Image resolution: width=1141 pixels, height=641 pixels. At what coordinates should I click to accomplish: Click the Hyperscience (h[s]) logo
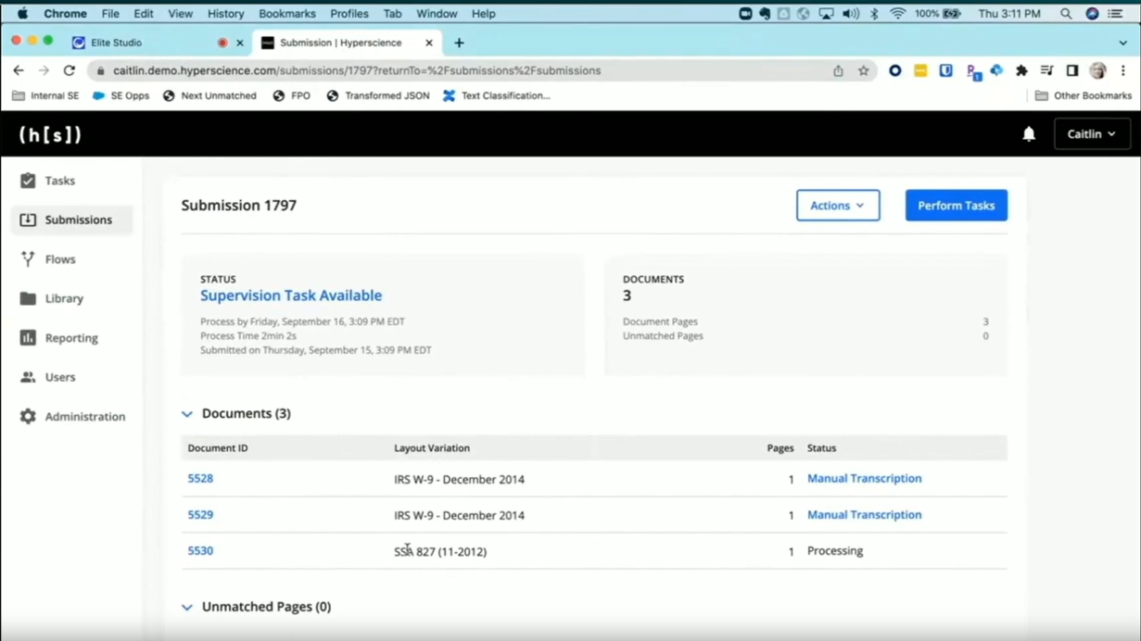[x=51, y=134]
